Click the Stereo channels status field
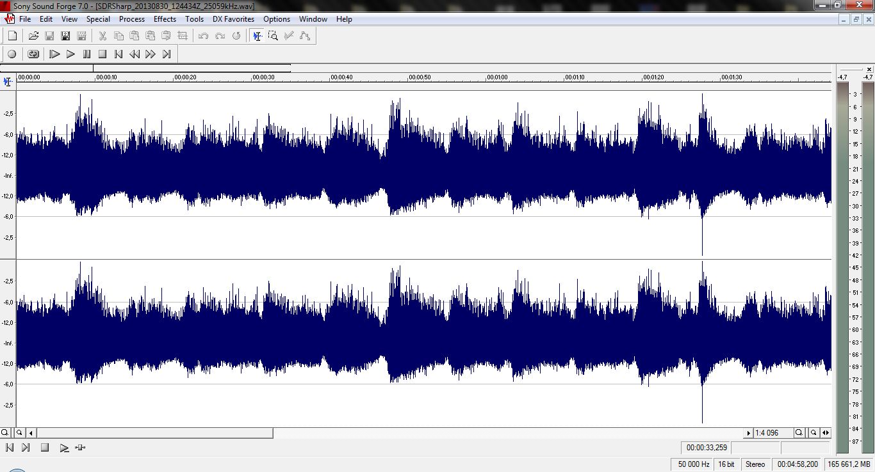Viewport: 875px width, 472px height. (755, 464)
